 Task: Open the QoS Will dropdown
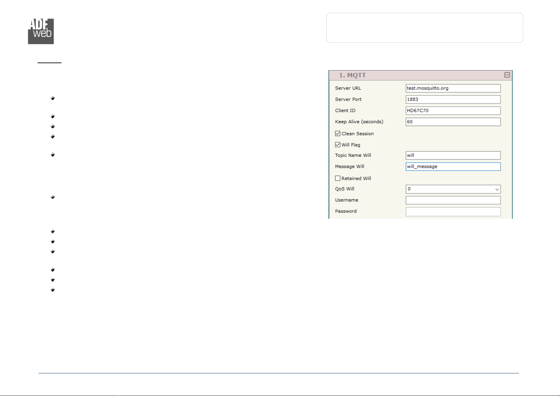click(453, 189)
